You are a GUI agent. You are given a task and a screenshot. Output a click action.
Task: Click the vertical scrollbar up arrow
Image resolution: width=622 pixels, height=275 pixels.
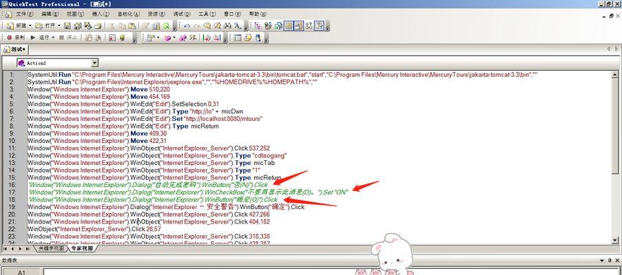[615, 74]
